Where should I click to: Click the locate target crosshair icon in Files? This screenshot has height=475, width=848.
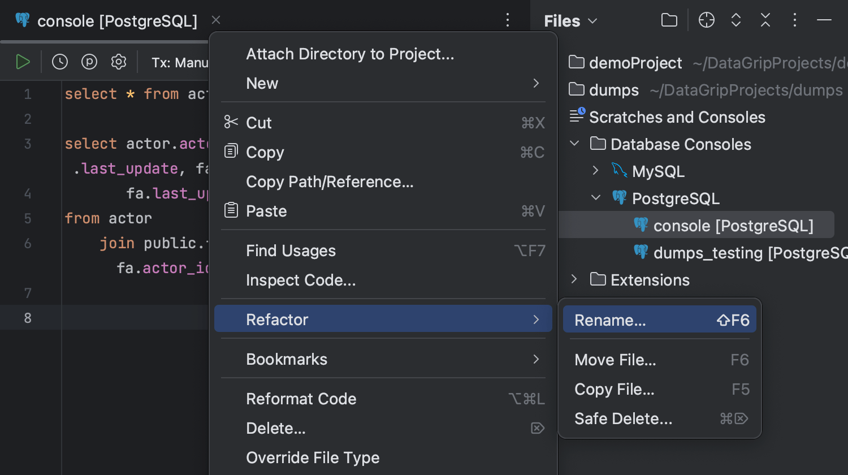(x=707, y=20)
